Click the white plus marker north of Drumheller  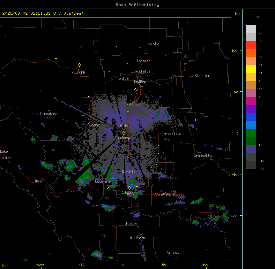(195, 120)
